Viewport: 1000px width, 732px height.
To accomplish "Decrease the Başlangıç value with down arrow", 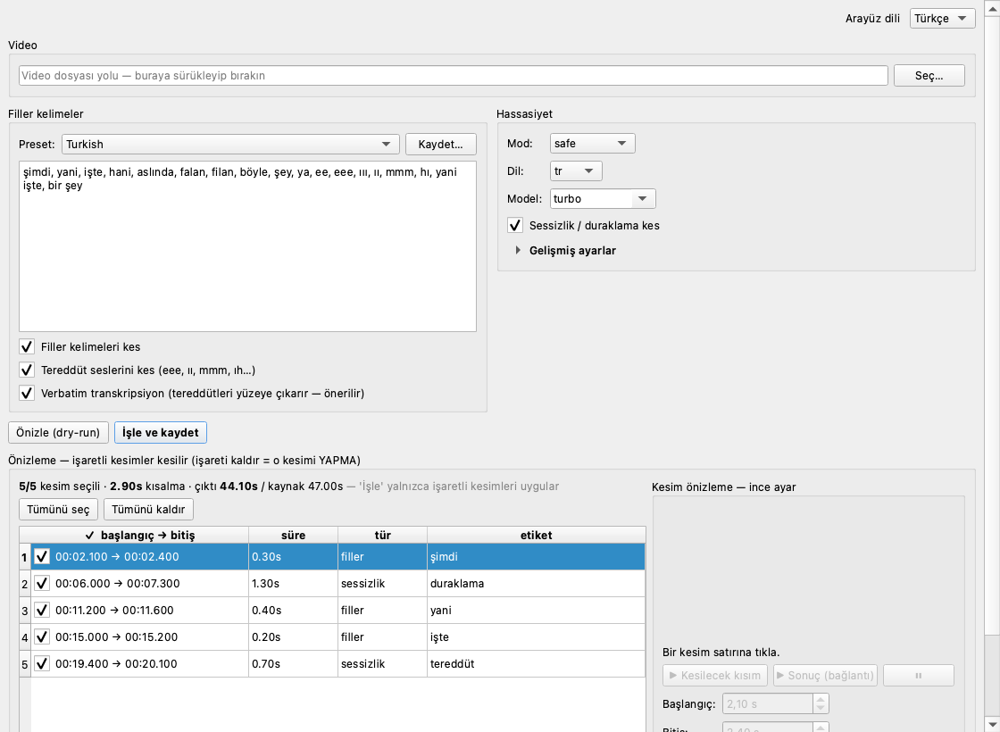I will 821,709.
